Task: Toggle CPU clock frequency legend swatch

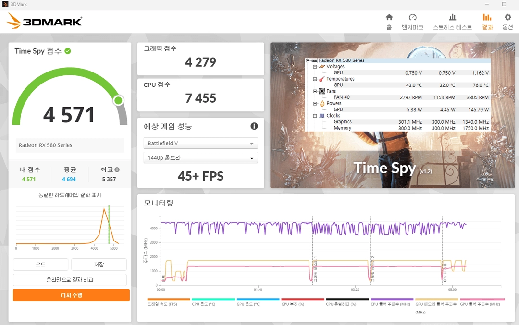Action: click(x=392, y=299)
